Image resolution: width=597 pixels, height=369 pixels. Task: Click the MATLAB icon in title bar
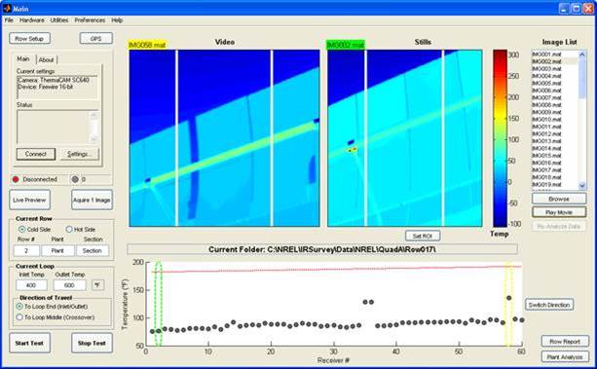[x=7, y=8]
